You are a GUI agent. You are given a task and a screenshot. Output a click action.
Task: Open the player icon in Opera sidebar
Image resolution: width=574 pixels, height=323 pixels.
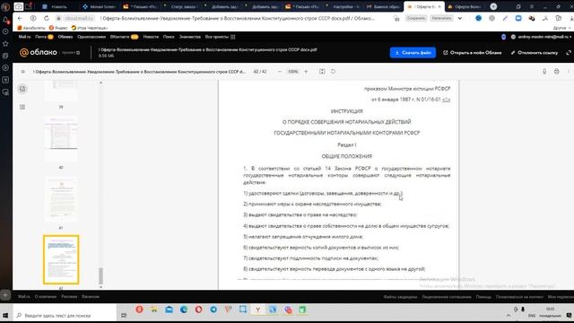tap(5, 68)
